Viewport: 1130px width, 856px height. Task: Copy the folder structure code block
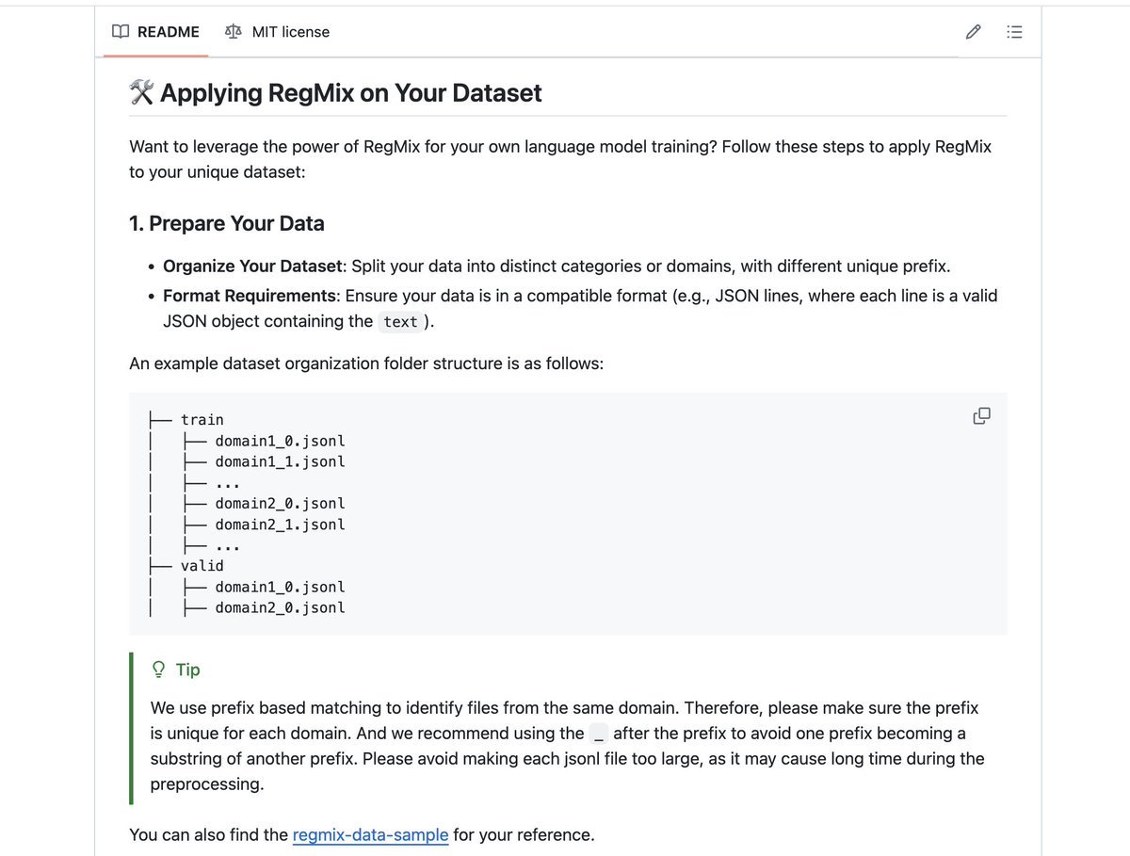[981, 416]
